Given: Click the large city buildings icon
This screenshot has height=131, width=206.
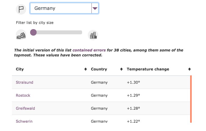Looking at the screenshot, I should (93, 35).
